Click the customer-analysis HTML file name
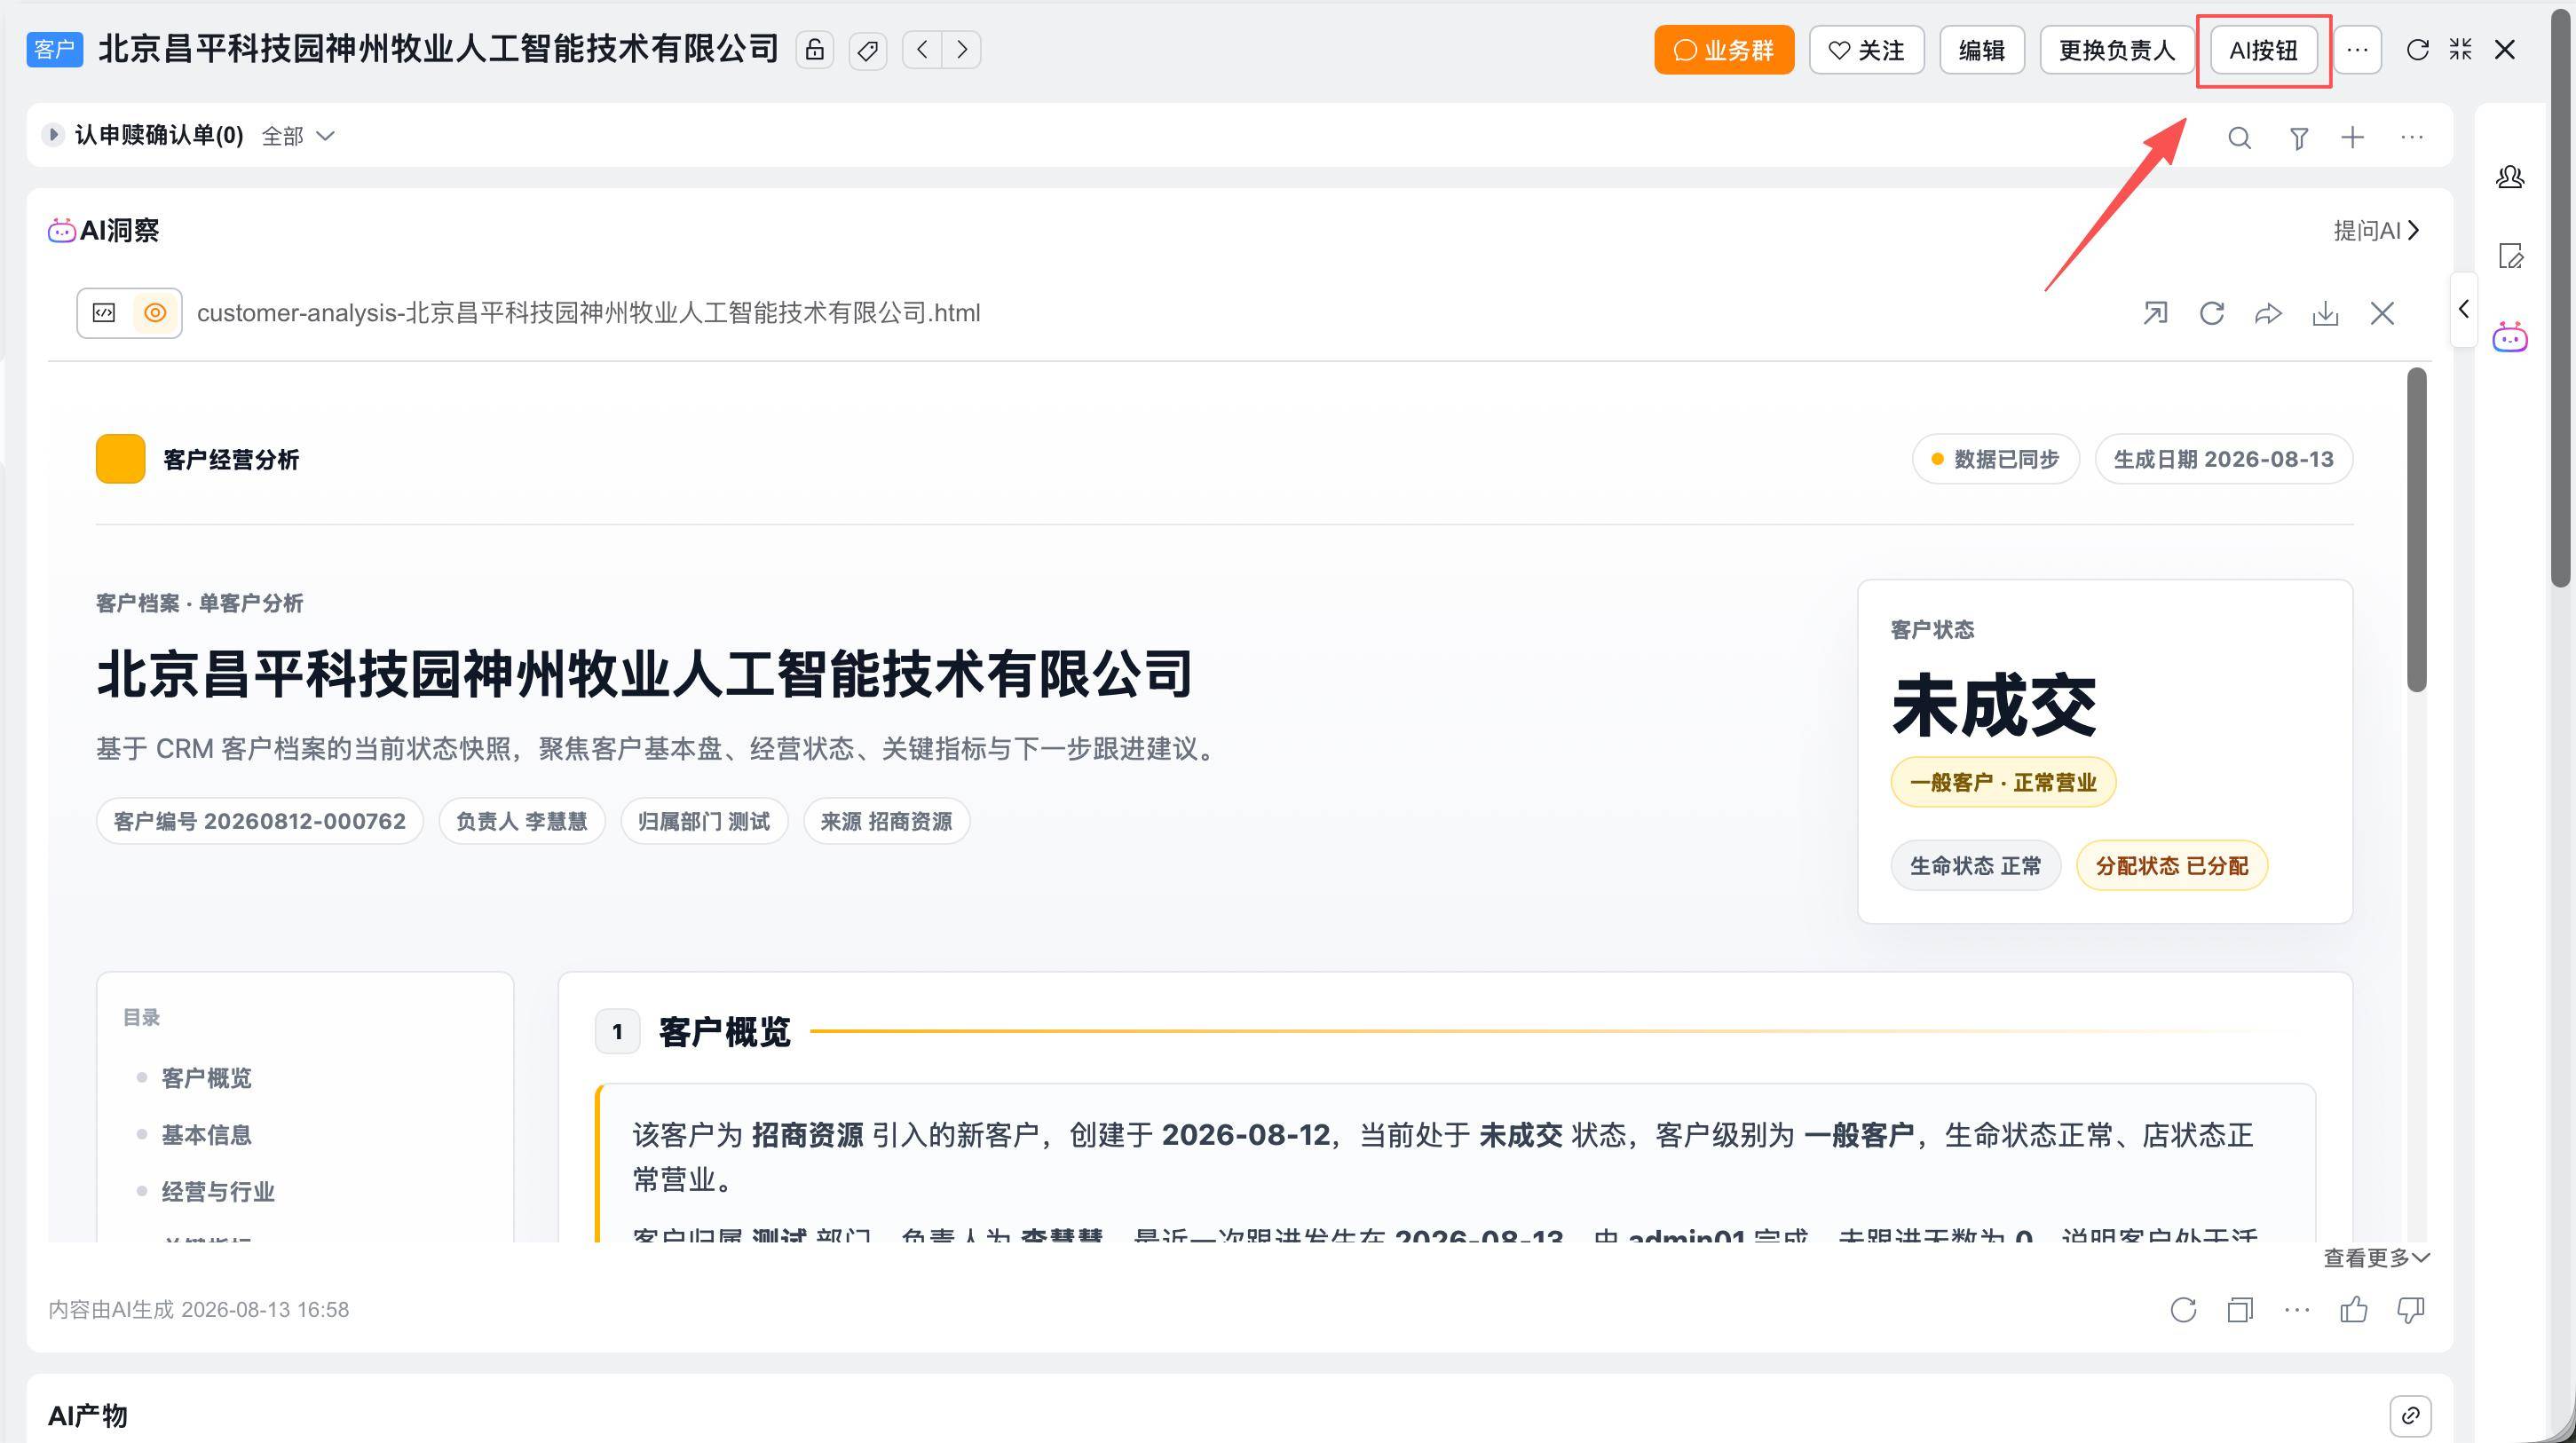Image resolution: width=2576 pixels, height=1443 pixels. (589, 313)
